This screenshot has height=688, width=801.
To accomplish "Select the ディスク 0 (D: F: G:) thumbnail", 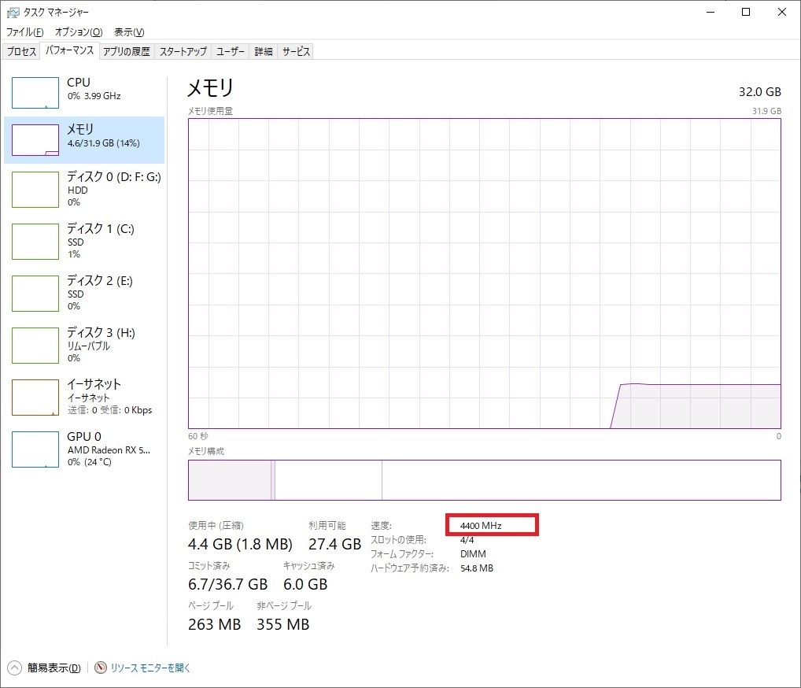I will [35, 190].
